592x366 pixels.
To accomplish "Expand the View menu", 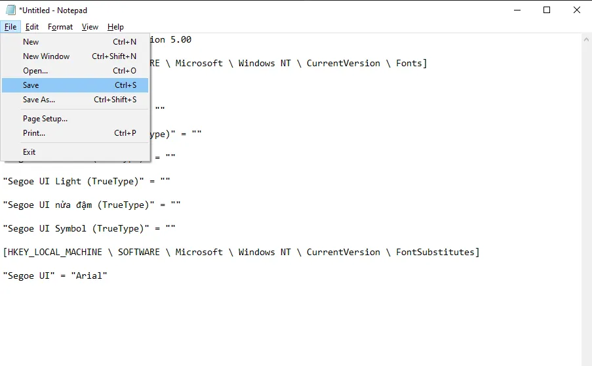I will tap(90, 27).
